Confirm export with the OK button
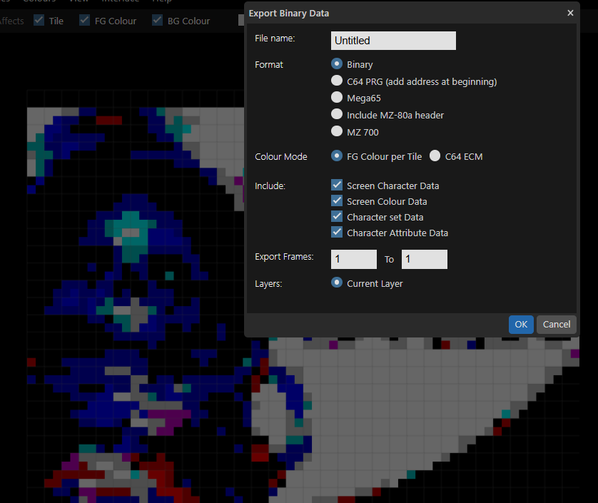 click(x=521, y=325)
